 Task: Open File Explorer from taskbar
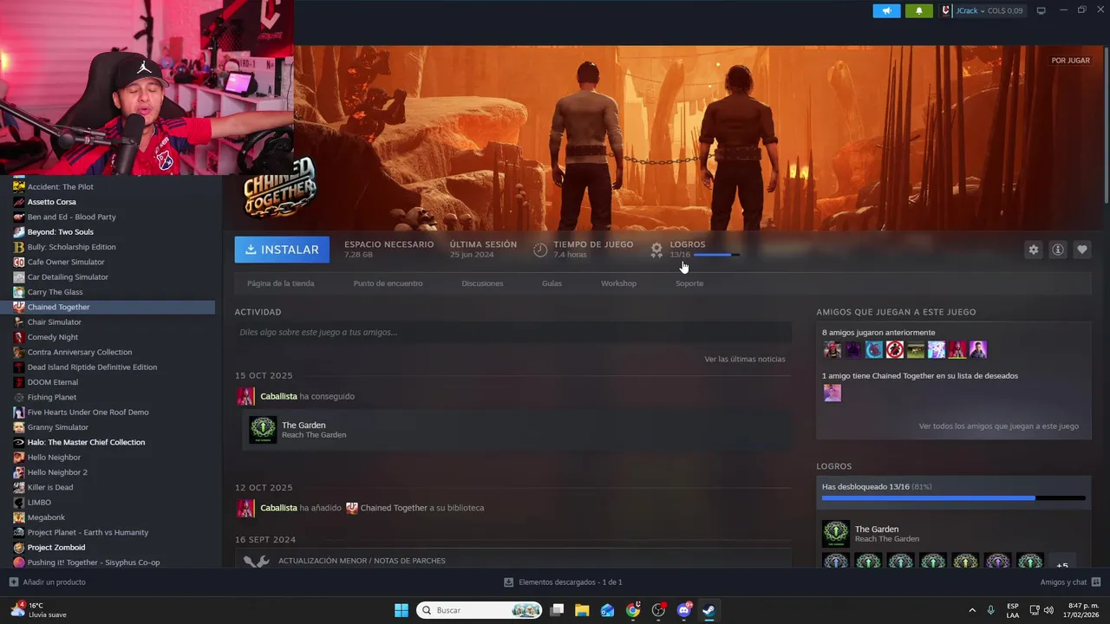[582, 610]
